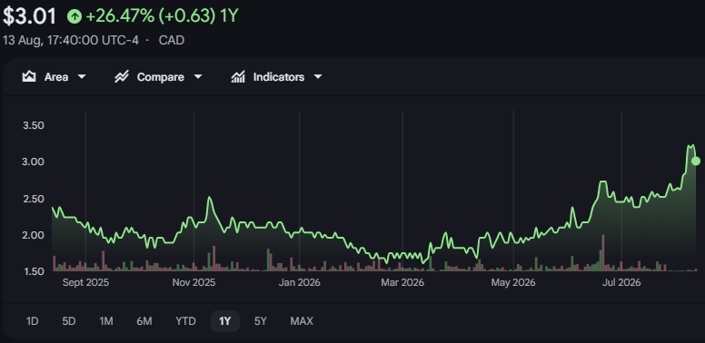Image resolution: width=705 pixels, height=343 pixels.
Task: Expand the Indicators dropdown arrow
Action: [318, 77]
